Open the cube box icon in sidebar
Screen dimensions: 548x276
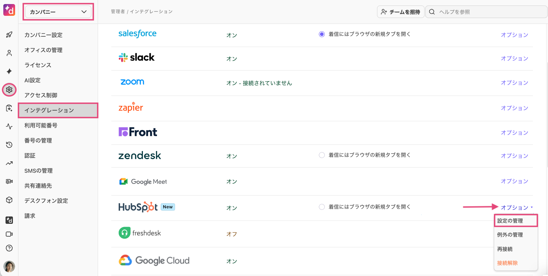click(x=9, y=200)
